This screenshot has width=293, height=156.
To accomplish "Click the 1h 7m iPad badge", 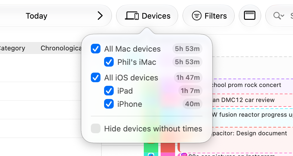I will [190, 91].
